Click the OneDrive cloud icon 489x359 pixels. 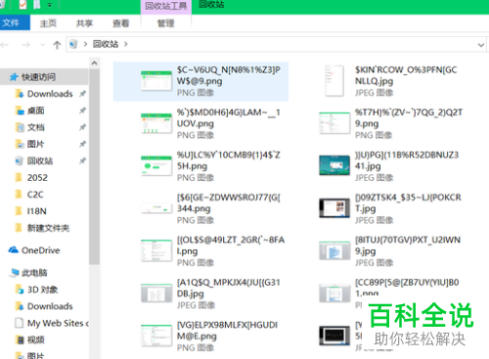tap(14, 250)
